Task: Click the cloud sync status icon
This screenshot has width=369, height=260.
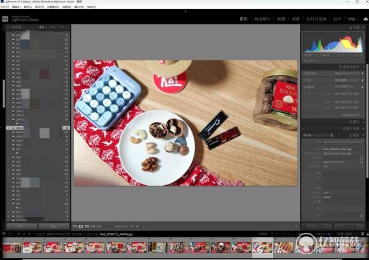Action: [x=366, y=19]
